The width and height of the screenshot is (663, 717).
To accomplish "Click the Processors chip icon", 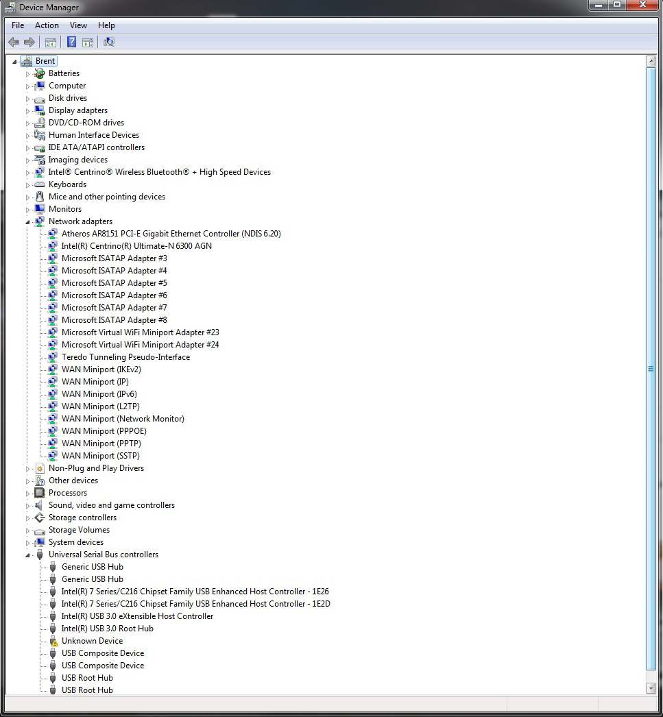I will (40, 492).
